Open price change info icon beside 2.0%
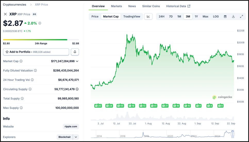The image size is (249, 142). point(40,23)
